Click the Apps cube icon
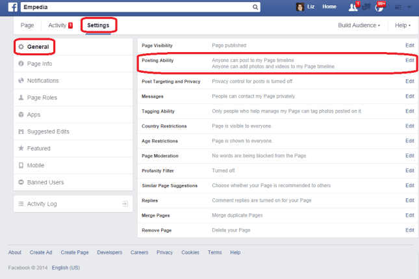The image size is (419, 279). pyautogui.click(x=21, y=114)
